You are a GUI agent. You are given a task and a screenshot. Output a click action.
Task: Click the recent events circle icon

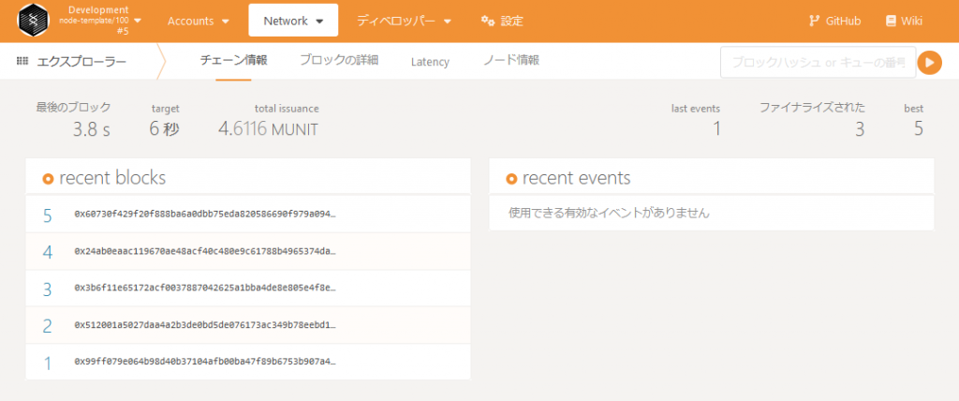(x=511, y=178)
